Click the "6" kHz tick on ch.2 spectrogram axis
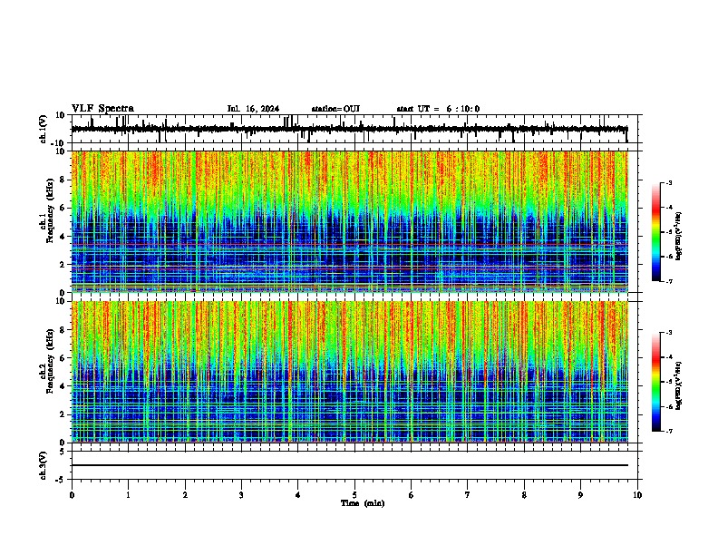 (x=63, y=358)
